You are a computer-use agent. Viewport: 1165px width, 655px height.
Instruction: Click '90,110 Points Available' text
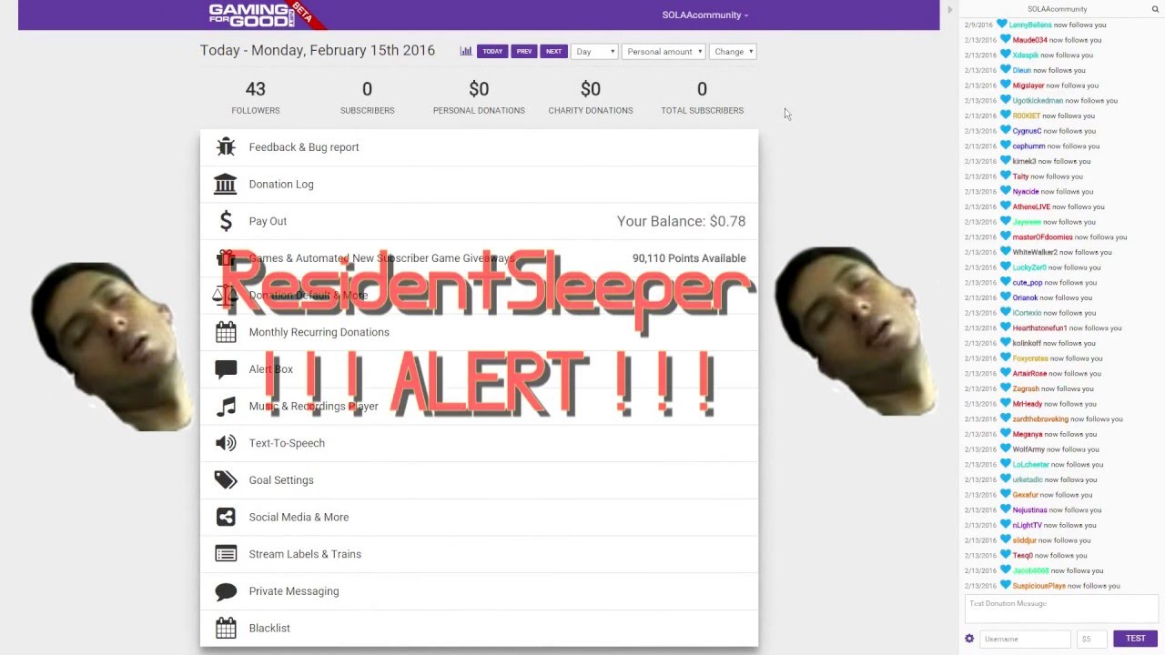(689, 258)
